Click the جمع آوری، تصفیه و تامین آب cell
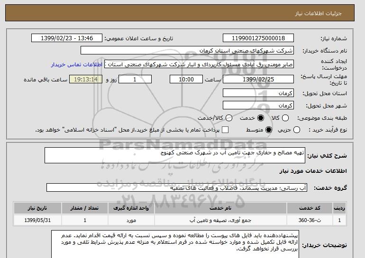The height and width of the screenshot is (258, 365). pos(220,220)
